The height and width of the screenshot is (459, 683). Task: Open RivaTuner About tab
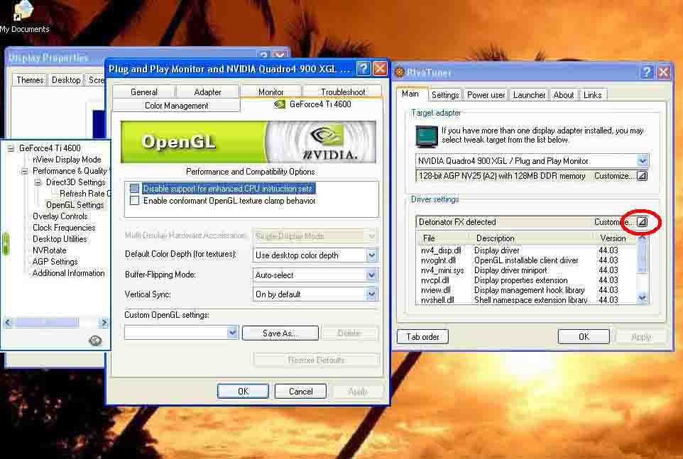(x=563, y=95)
